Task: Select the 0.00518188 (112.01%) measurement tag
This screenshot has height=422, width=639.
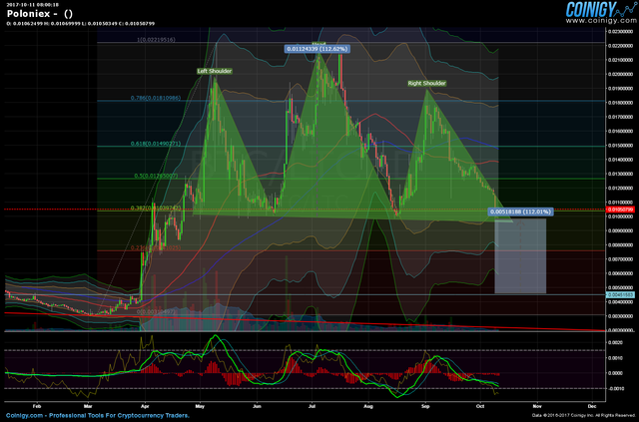Action: coord(520,211)
